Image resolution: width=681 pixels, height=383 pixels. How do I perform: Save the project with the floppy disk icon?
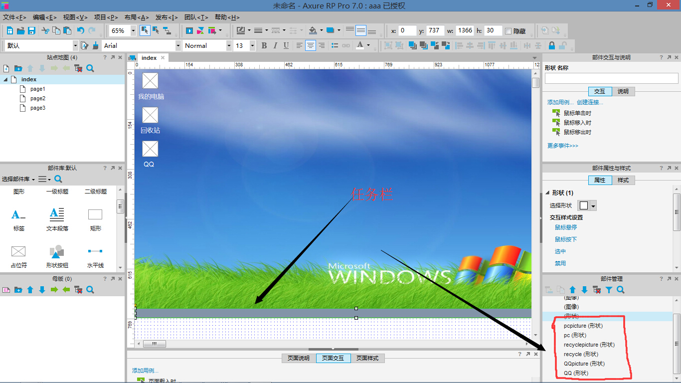click(31, 31)
